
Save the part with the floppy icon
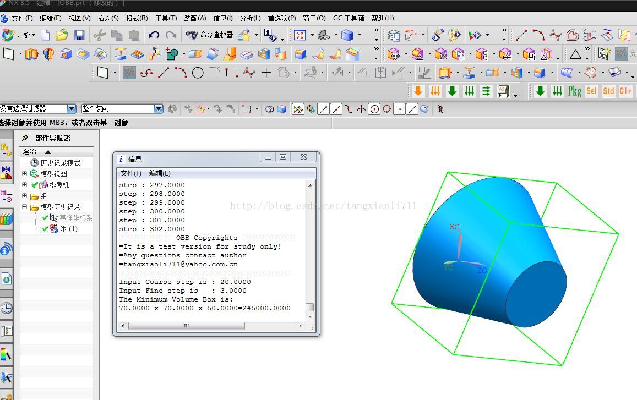pos(79,35)
